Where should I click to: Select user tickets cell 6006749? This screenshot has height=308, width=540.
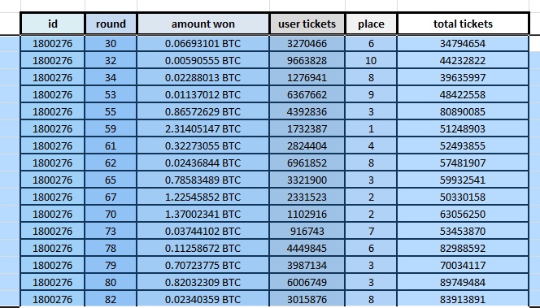coord(307,282)
